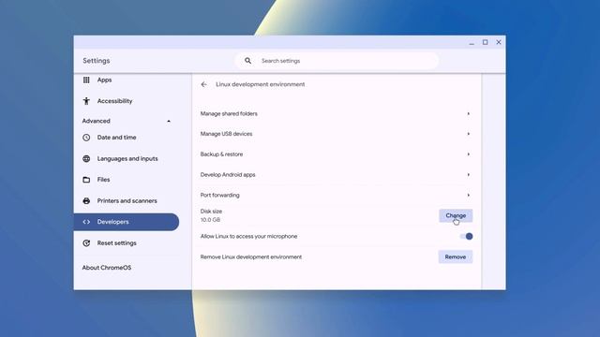Open Printers and scanners section
Viewport: 600px width, 337px height.
[x=127, y=200]
